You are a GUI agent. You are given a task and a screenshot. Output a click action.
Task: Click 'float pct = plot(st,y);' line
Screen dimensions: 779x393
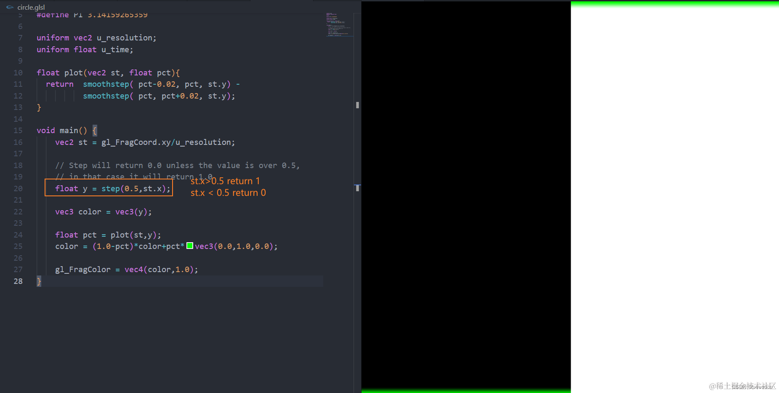tap(108, 235)
